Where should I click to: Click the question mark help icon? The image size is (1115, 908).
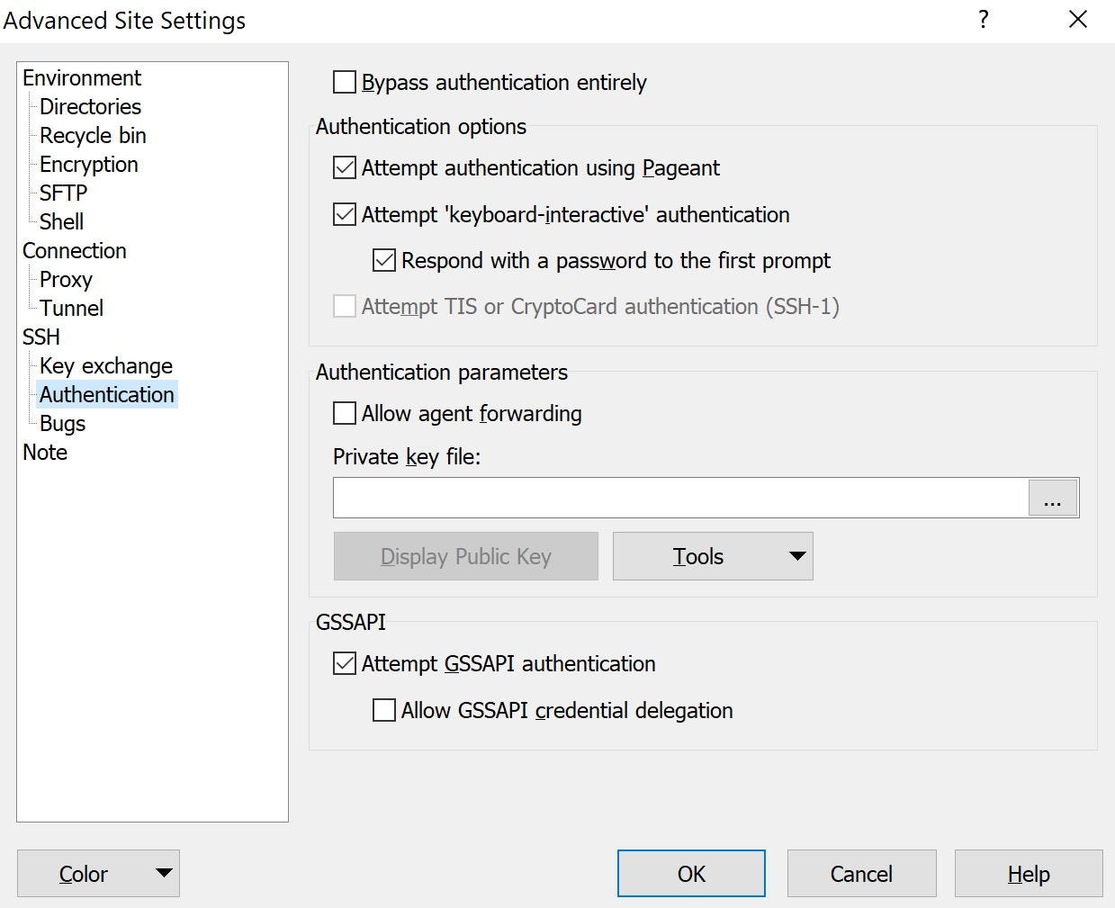coord(984,20)
